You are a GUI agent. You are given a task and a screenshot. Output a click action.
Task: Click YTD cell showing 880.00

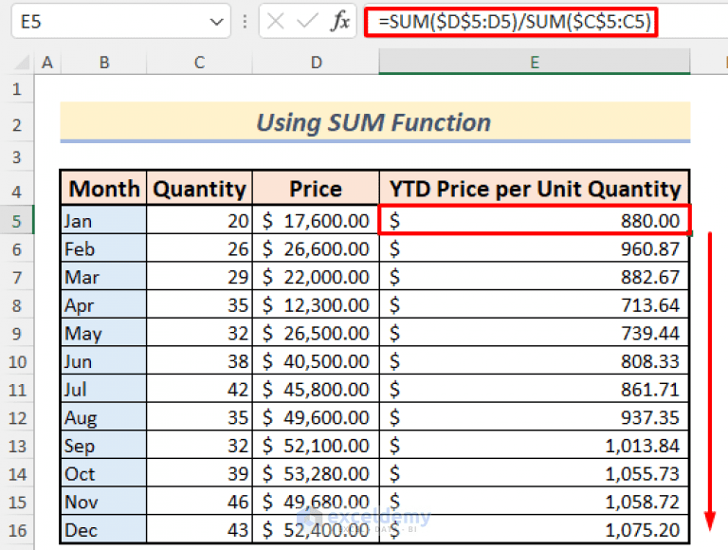click(535, 221)
